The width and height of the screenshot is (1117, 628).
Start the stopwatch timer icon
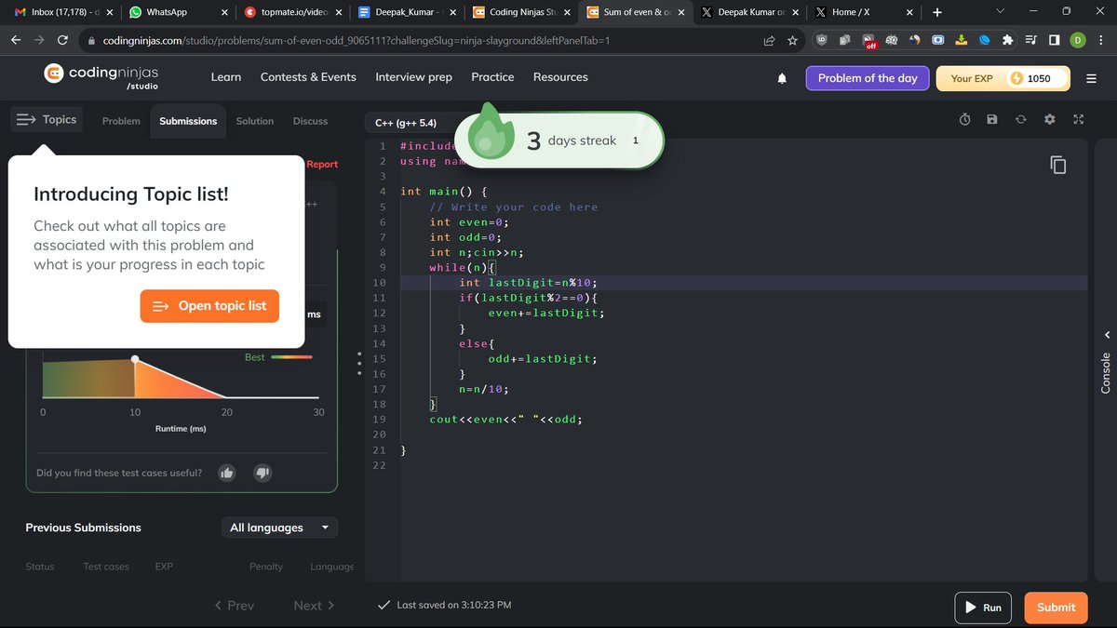click(x=965, y=119)
